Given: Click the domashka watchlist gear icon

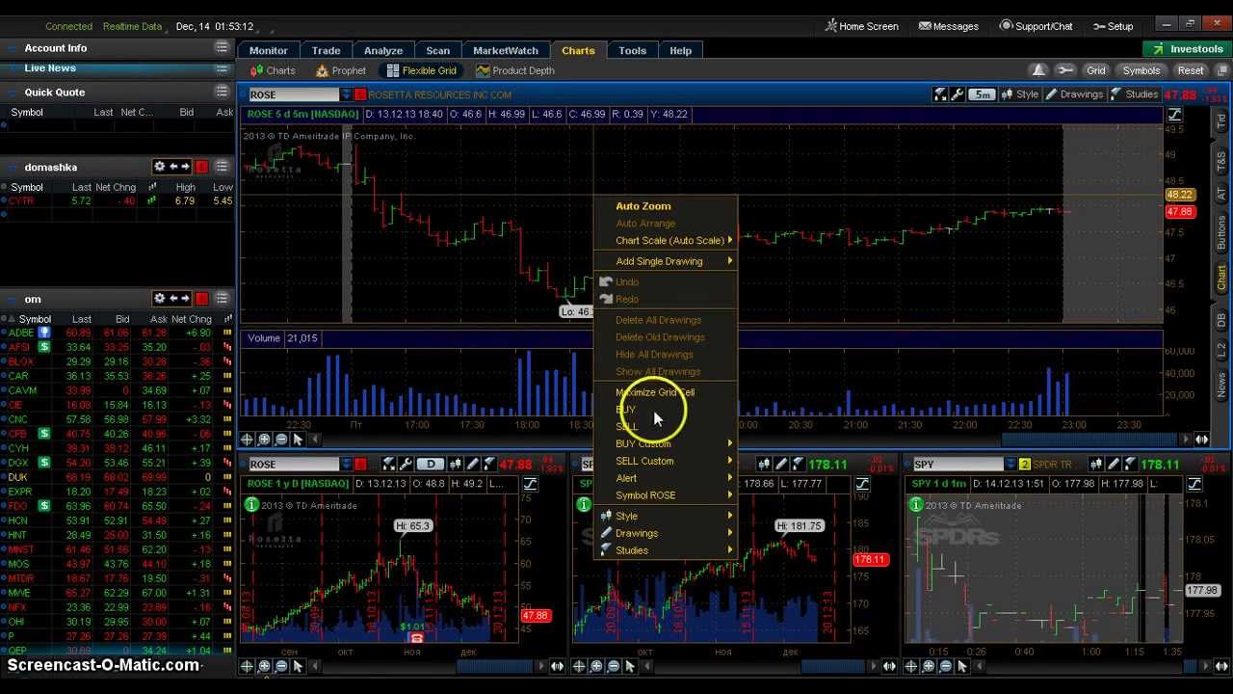Looking at the screenshot, I should click(x=160, y=167).
